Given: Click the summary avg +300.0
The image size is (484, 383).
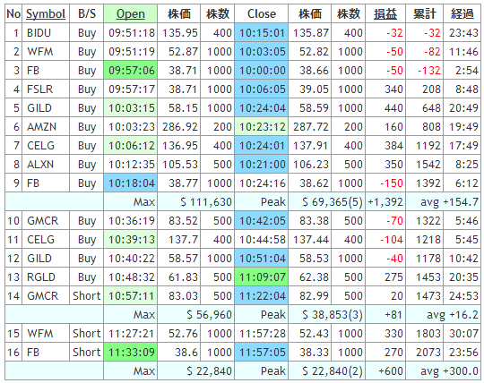Looking at the screenshot, I should tap(449, 370).
